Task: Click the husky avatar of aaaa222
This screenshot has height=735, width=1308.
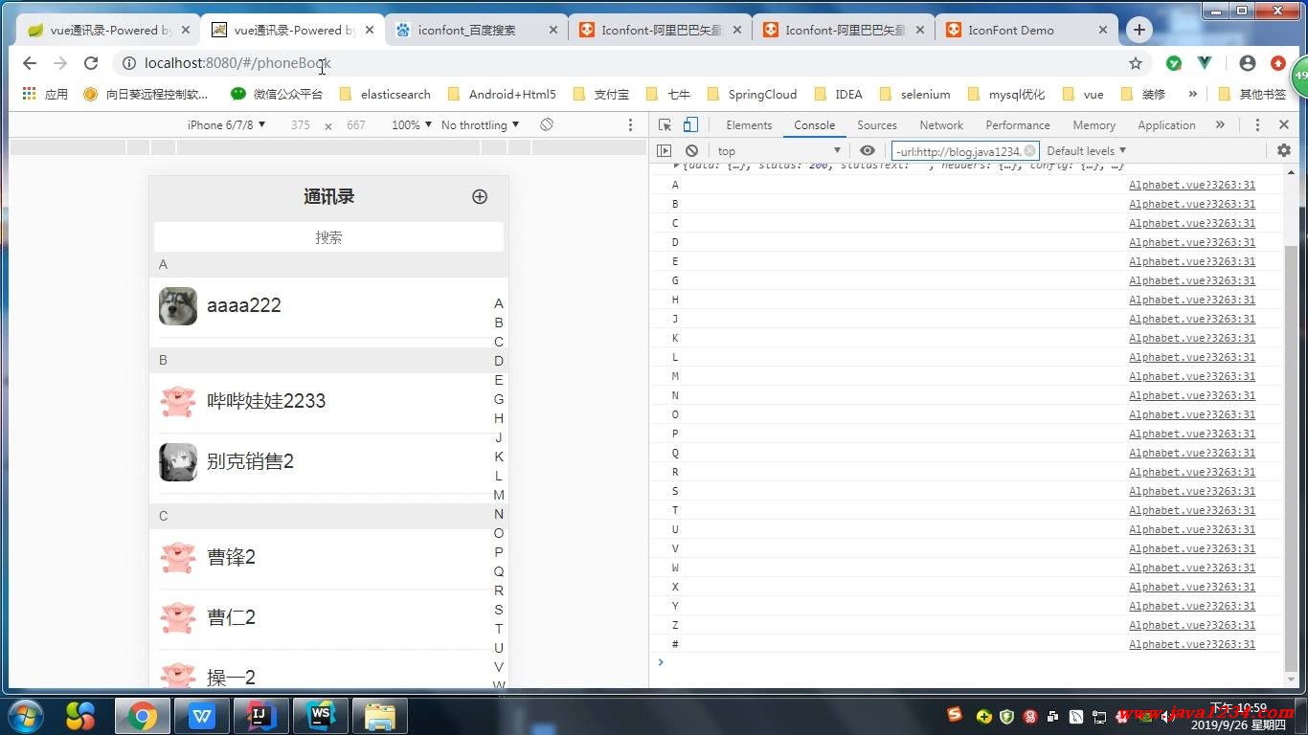Action: [x=178, y=306]
